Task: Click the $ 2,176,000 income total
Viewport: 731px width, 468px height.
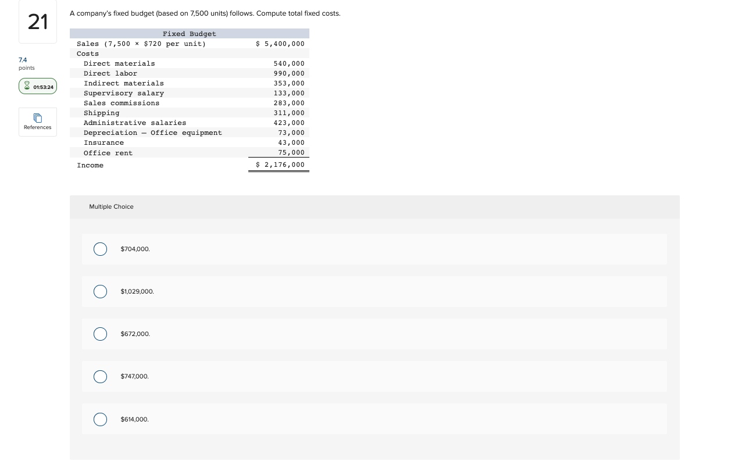Action: (x=280, y=165)
